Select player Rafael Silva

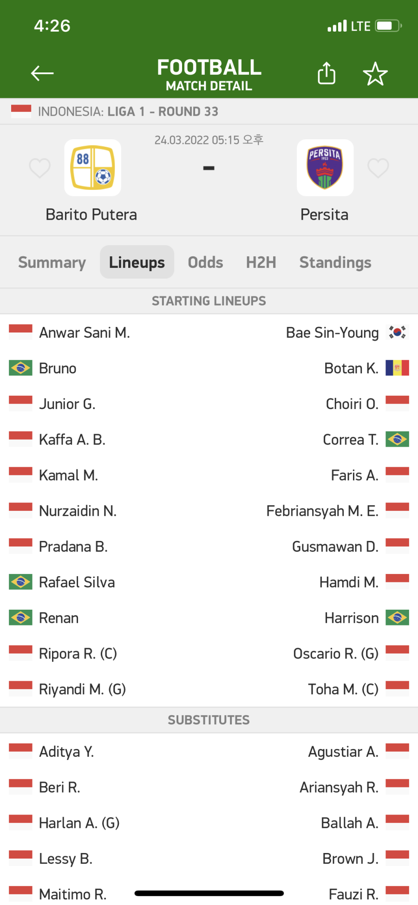pyautogui.click(x=77, y=582)
